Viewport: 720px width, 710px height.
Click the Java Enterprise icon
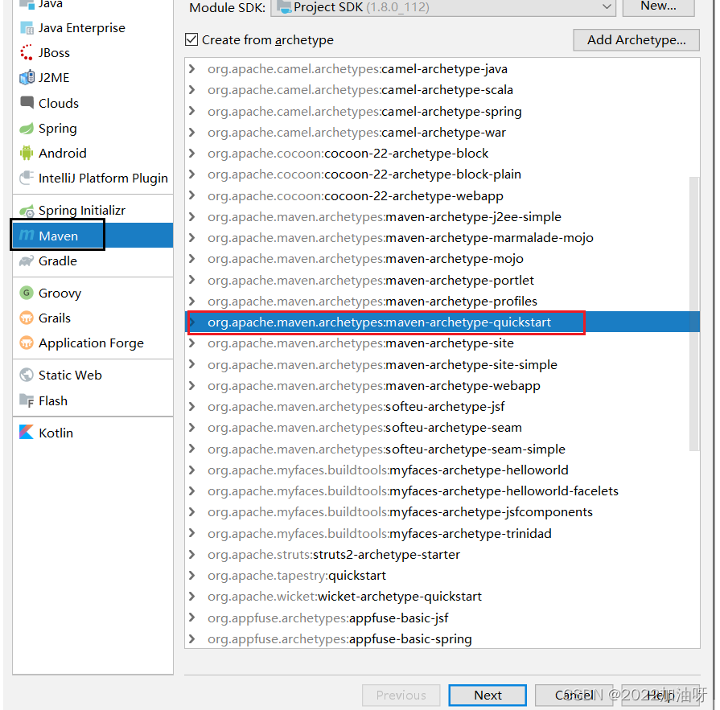tap(27, 28)
